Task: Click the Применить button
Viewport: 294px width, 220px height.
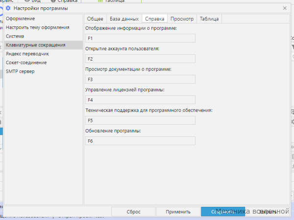Action: tap(178, 212)
